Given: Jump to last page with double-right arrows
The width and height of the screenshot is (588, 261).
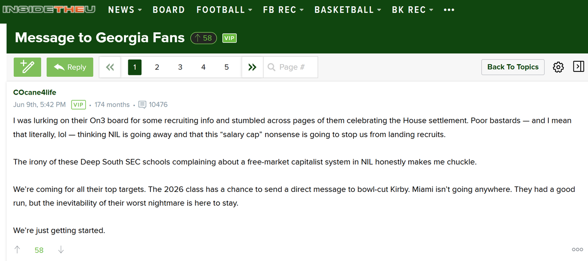Looking at the screenshot, I should (252, 67).
